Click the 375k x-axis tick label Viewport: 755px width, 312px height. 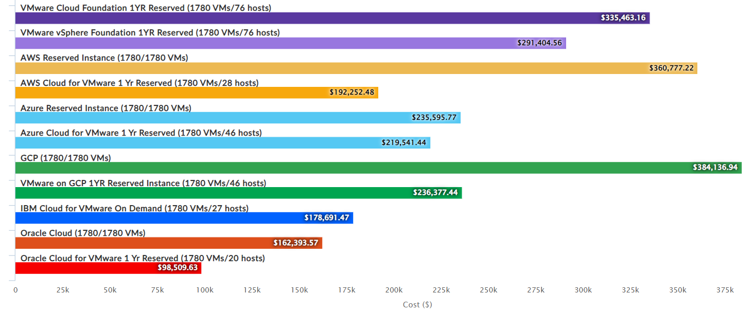[725, 290]
